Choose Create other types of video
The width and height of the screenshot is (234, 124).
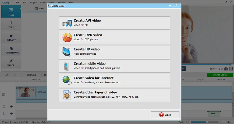tap(114, 95)
